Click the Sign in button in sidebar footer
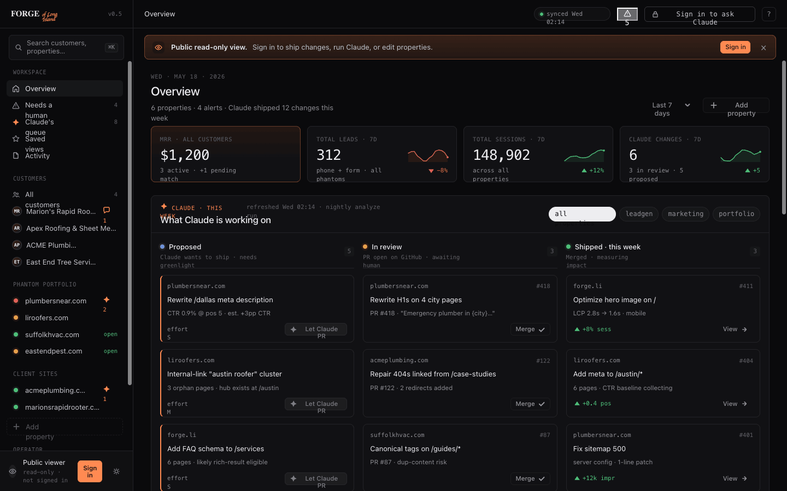Image resolution: width=787 pixels, height=491 pixels. pos(90,471)
